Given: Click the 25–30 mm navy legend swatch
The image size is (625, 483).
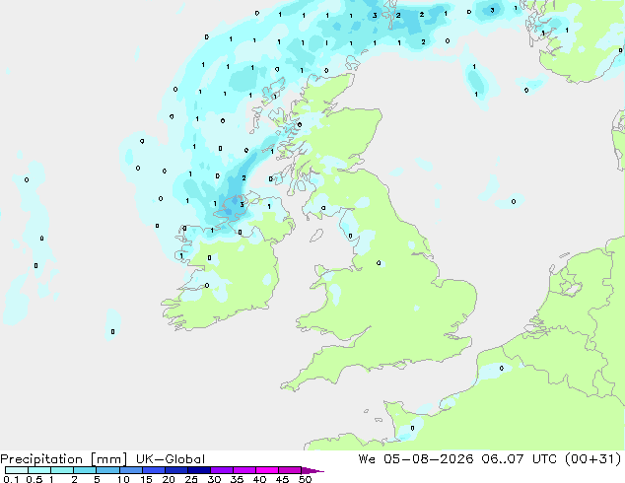Looking at the screenshot, I should [199, 470].
